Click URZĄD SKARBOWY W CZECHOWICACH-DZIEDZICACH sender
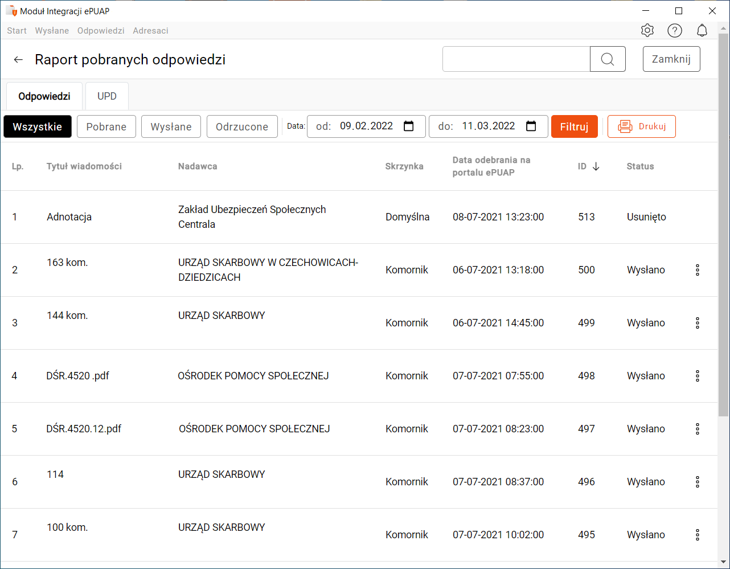730x569 pixels. (x=268, y=270)
